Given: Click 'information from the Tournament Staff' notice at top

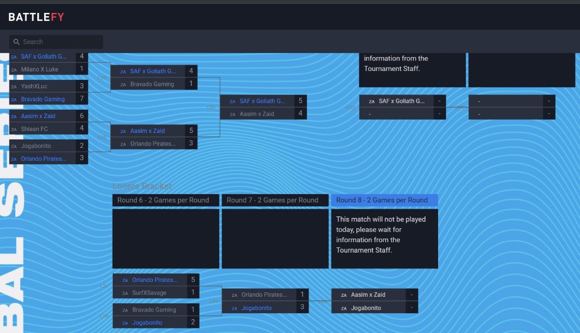Looking at the screenshot, I should (412, 70).
